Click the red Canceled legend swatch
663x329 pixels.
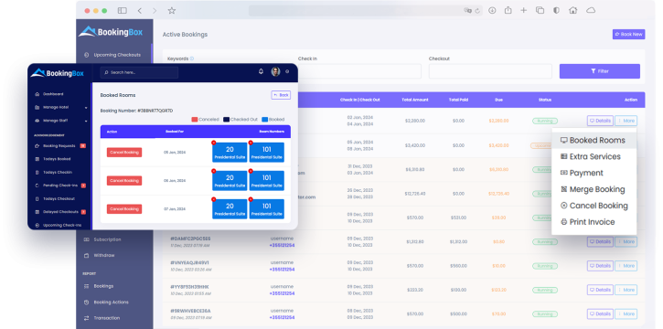[x=195, y=120]
